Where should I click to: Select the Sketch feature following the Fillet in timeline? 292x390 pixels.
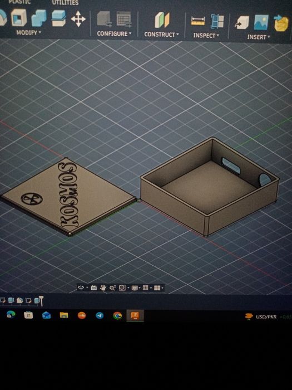click(28, 300)
